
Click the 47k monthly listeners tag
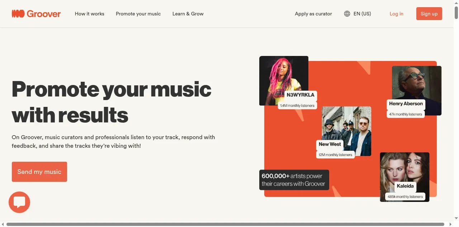tap(406, 114)
